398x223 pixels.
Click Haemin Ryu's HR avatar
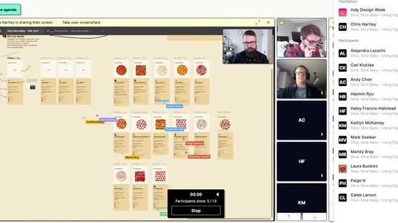pyautogui.click(x=343, y=97)
